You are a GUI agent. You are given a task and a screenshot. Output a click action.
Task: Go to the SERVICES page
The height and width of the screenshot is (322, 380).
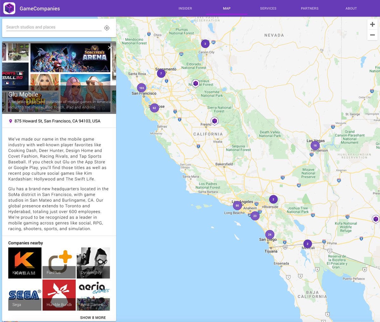click(268, 9)
